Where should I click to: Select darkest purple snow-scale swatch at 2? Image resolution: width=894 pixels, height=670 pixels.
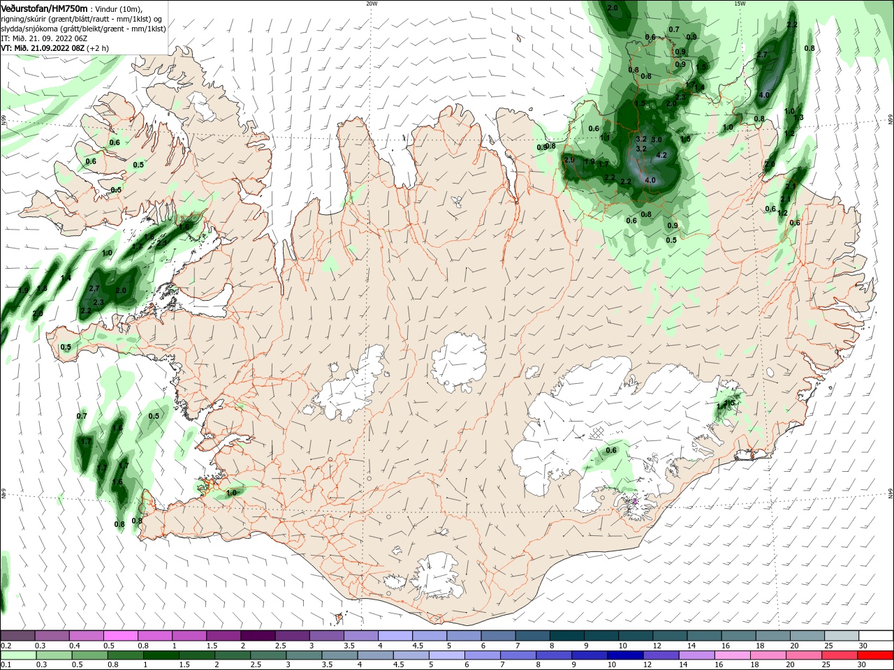258,636
